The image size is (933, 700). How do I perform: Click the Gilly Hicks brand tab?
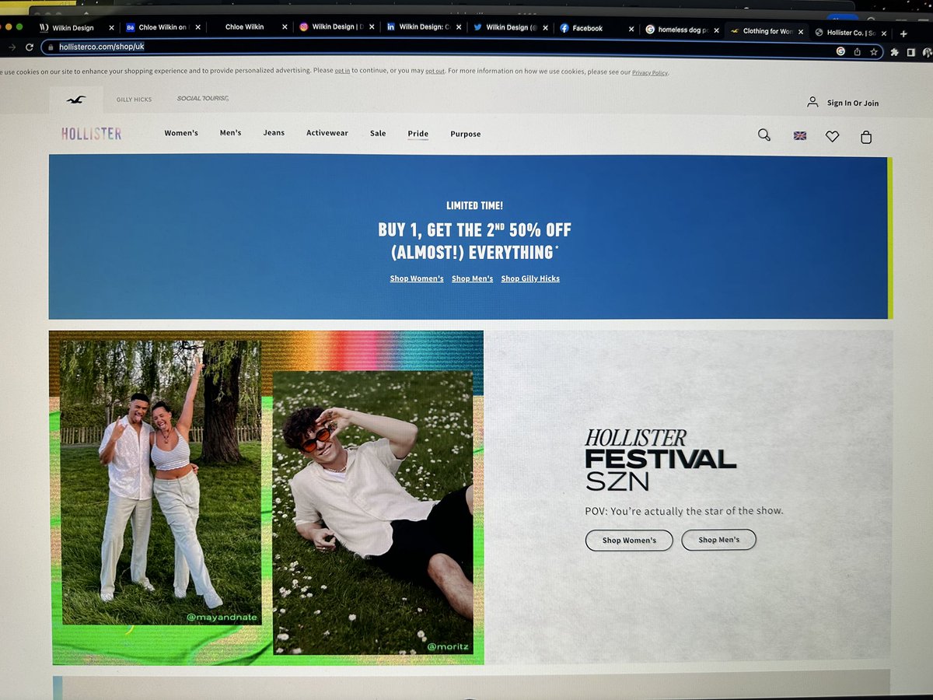(x=134, y=100)
